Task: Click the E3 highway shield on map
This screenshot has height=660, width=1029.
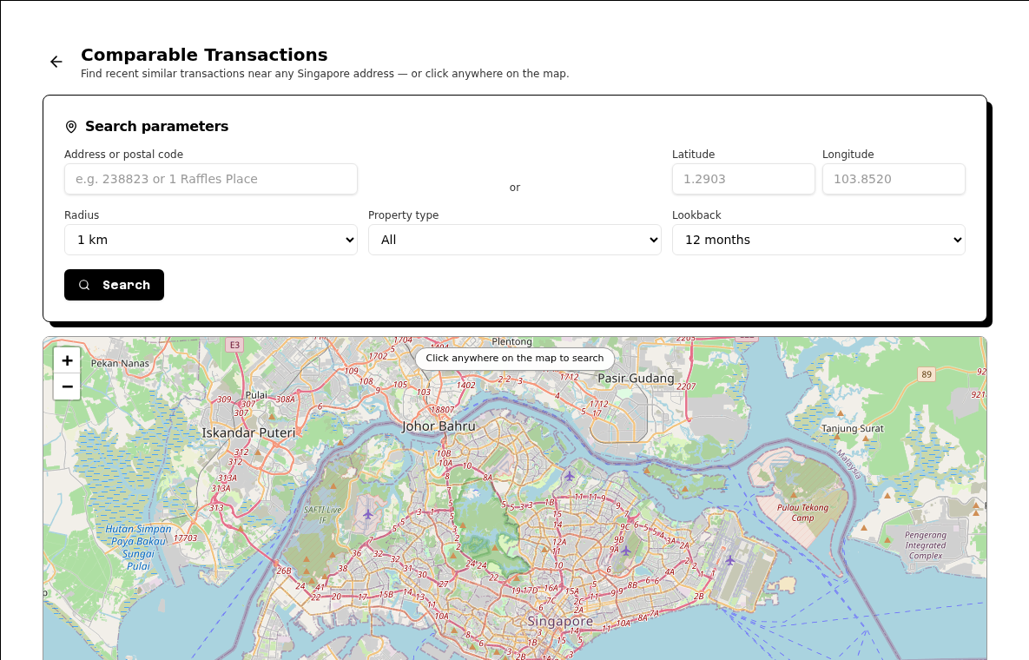Action: click(x=234, y=345)
